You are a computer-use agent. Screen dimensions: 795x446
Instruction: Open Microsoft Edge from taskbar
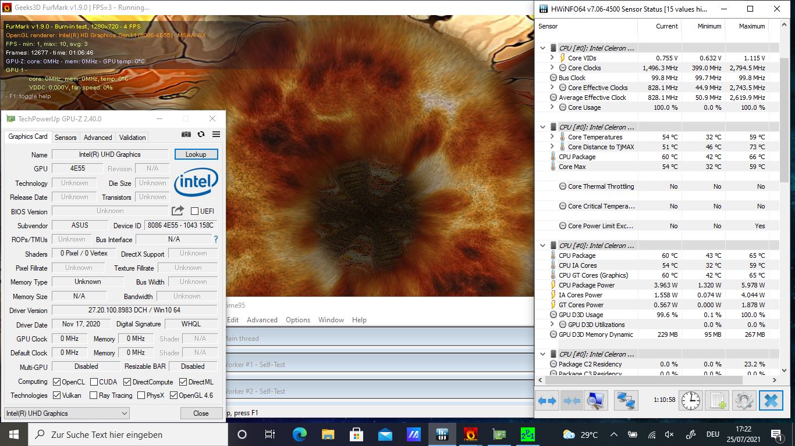coord(299,434)
